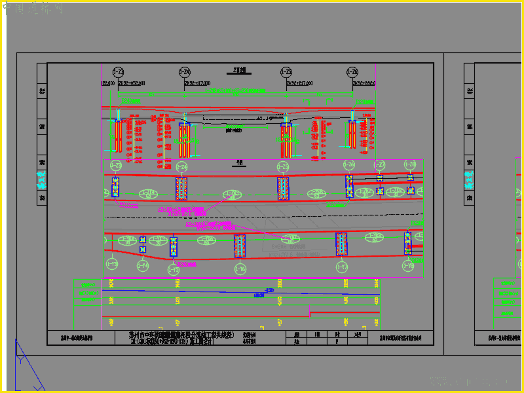Image resolution: width=524 pixels, height=393 pixels.
Task: Select black 1-Z4 axis bubble in elevation view
Action: click(x=185, y=72)
